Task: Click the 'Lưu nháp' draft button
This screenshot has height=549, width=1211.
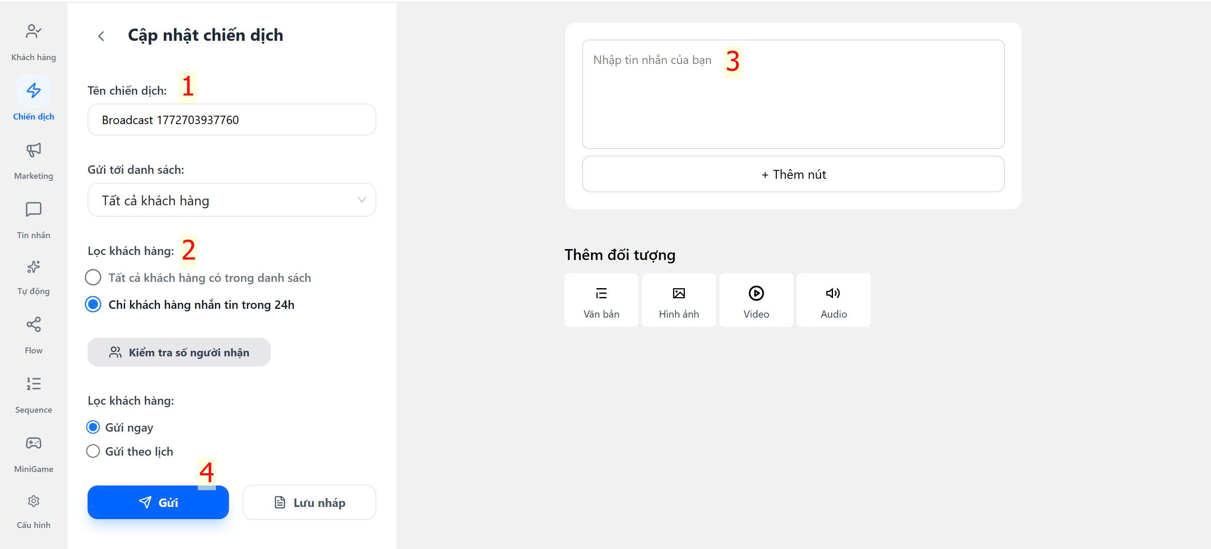Action: tap(309, 502)
